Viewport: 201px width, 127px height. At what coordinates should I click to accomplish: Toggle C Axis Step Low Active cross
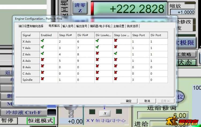point(116,72)
